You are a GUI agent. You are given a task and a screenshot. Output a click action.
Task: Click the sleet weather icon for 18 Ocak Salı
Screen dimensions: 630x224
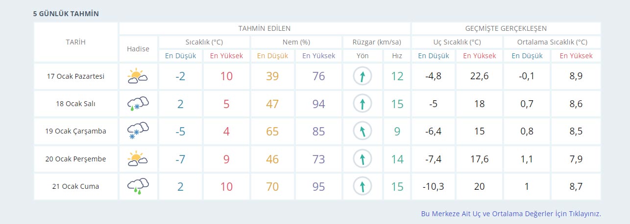pyautogui.click(x=138, y=104)
